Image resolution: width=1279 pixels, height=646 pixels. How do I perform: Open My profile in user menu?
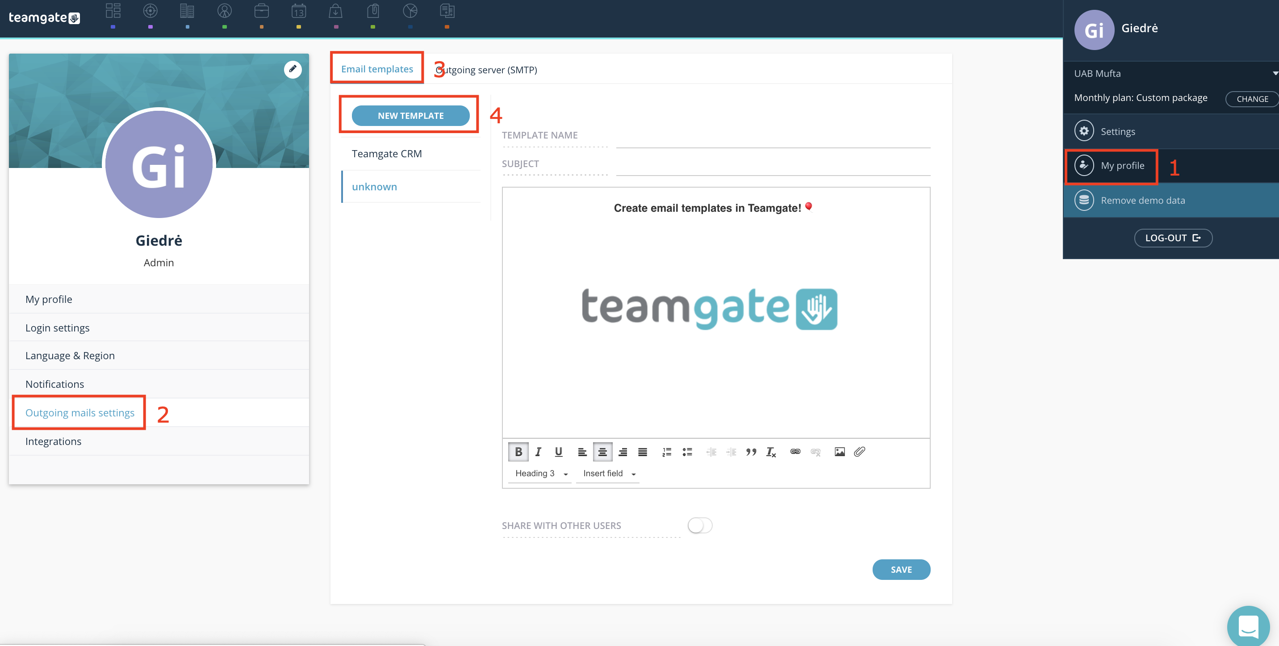click(x=1172, y=166)
